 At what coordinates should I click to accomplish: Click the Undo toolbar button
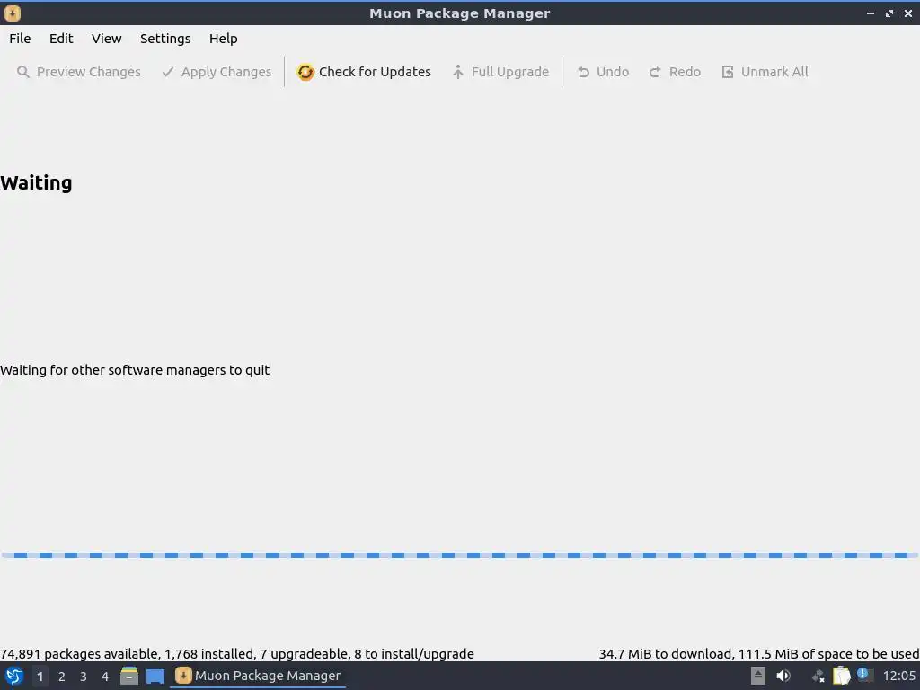603,72
